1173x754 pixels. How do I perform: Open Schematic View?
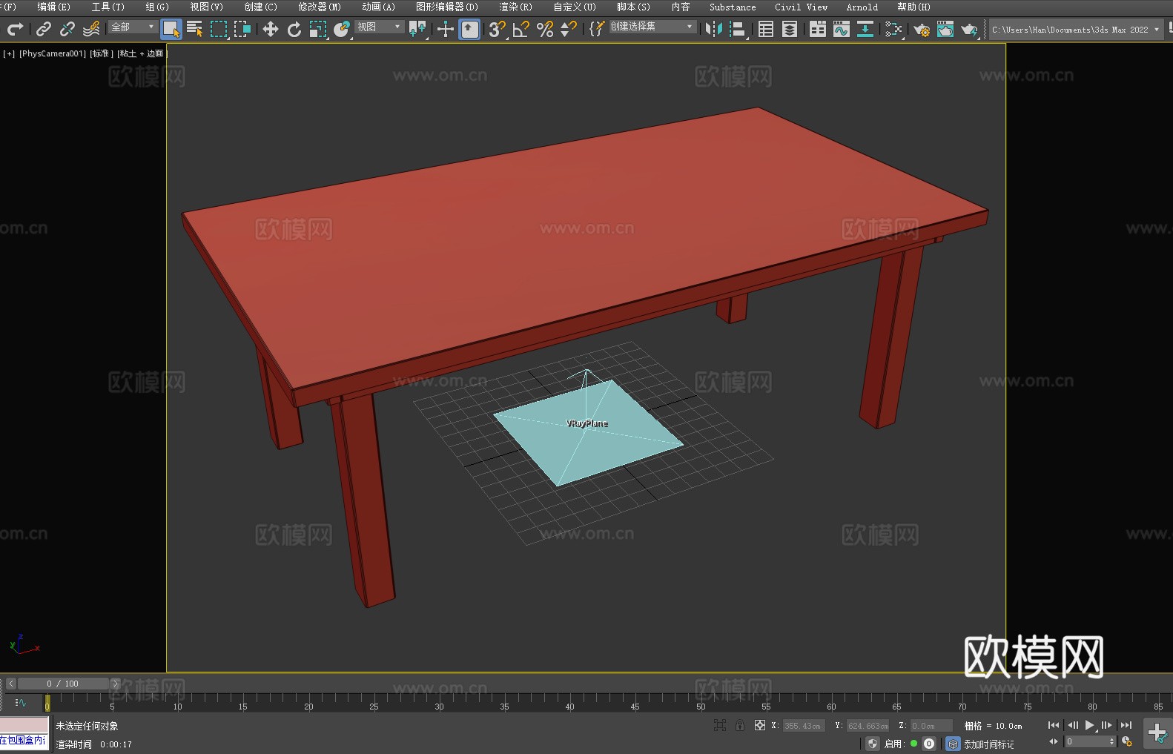865,29
